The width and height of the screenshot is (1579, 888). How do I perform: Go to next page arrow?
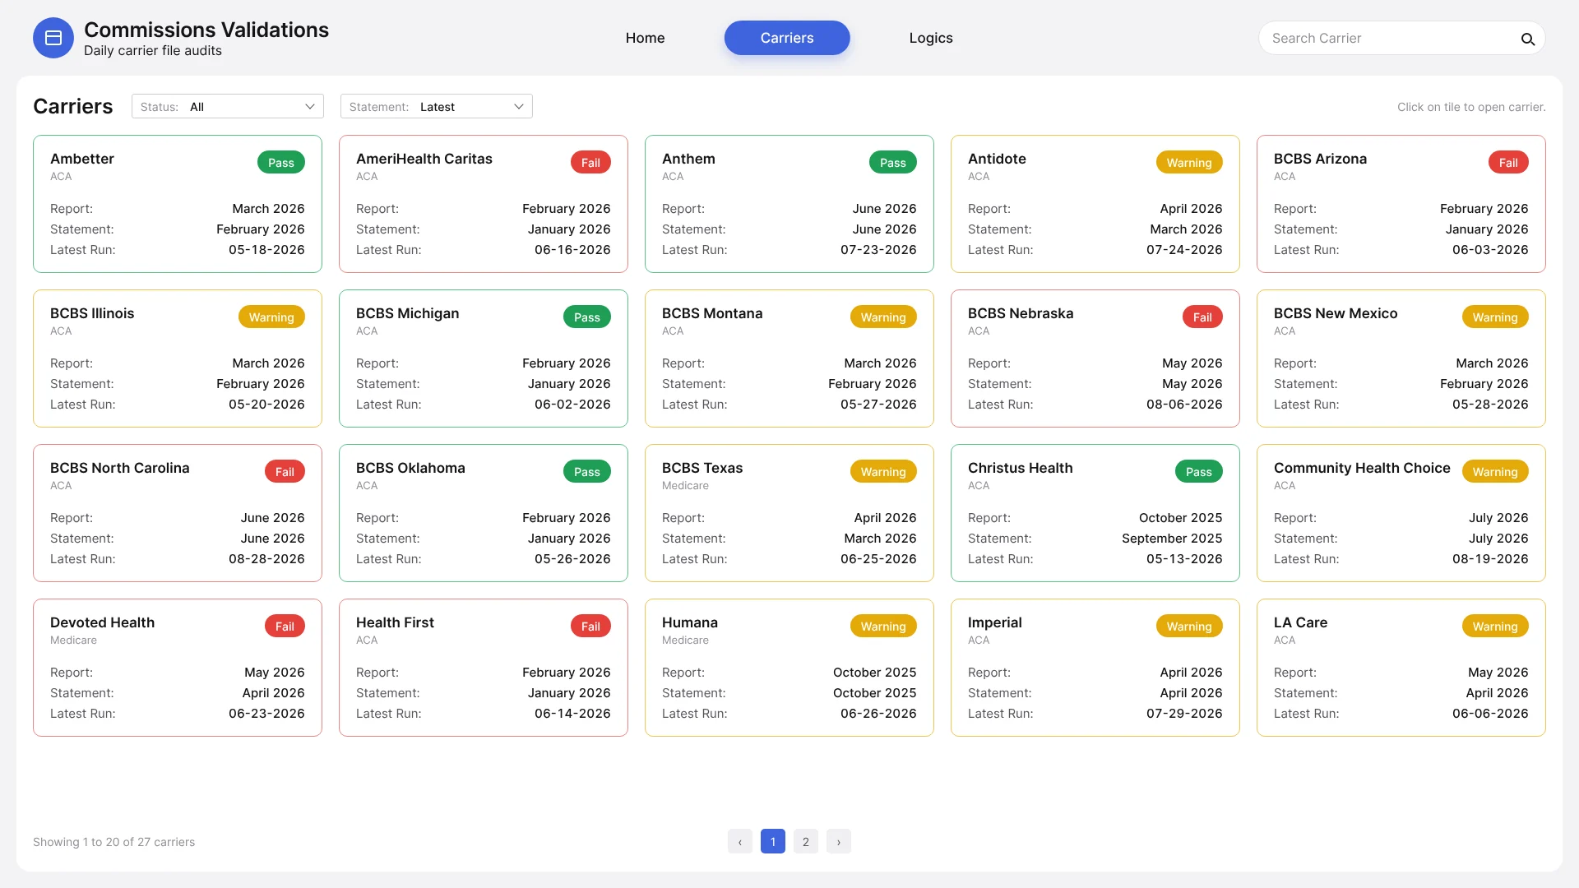point(839,841)
